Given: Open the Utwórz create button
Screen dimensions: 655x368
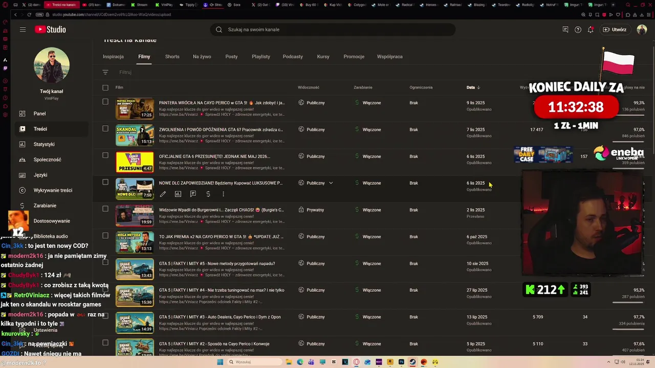Looking at the screenshot, I should [x=615, y=30].
